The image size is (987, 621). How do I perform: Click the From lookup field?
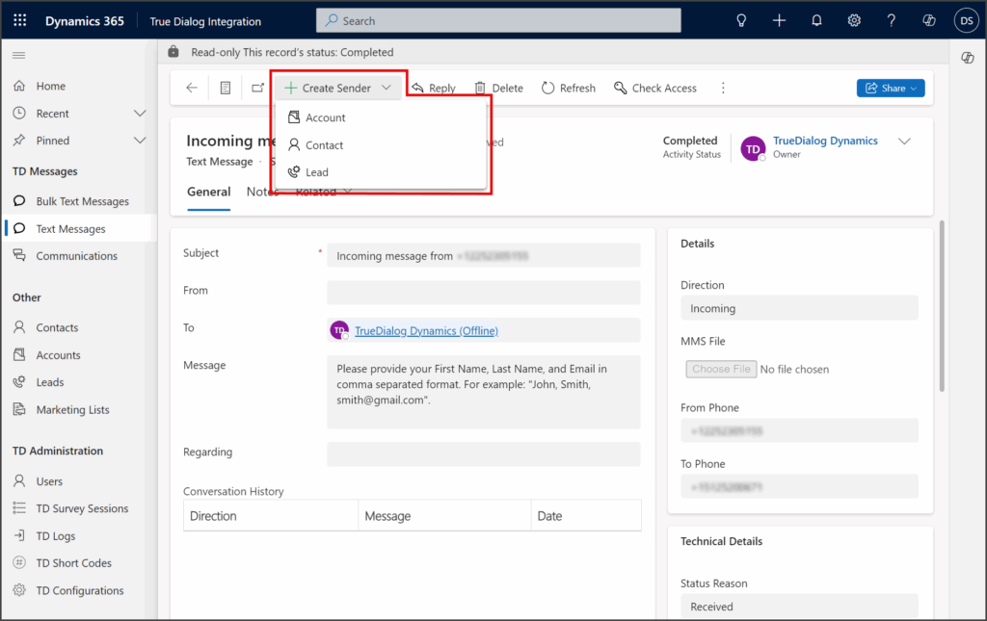point(484,293)
